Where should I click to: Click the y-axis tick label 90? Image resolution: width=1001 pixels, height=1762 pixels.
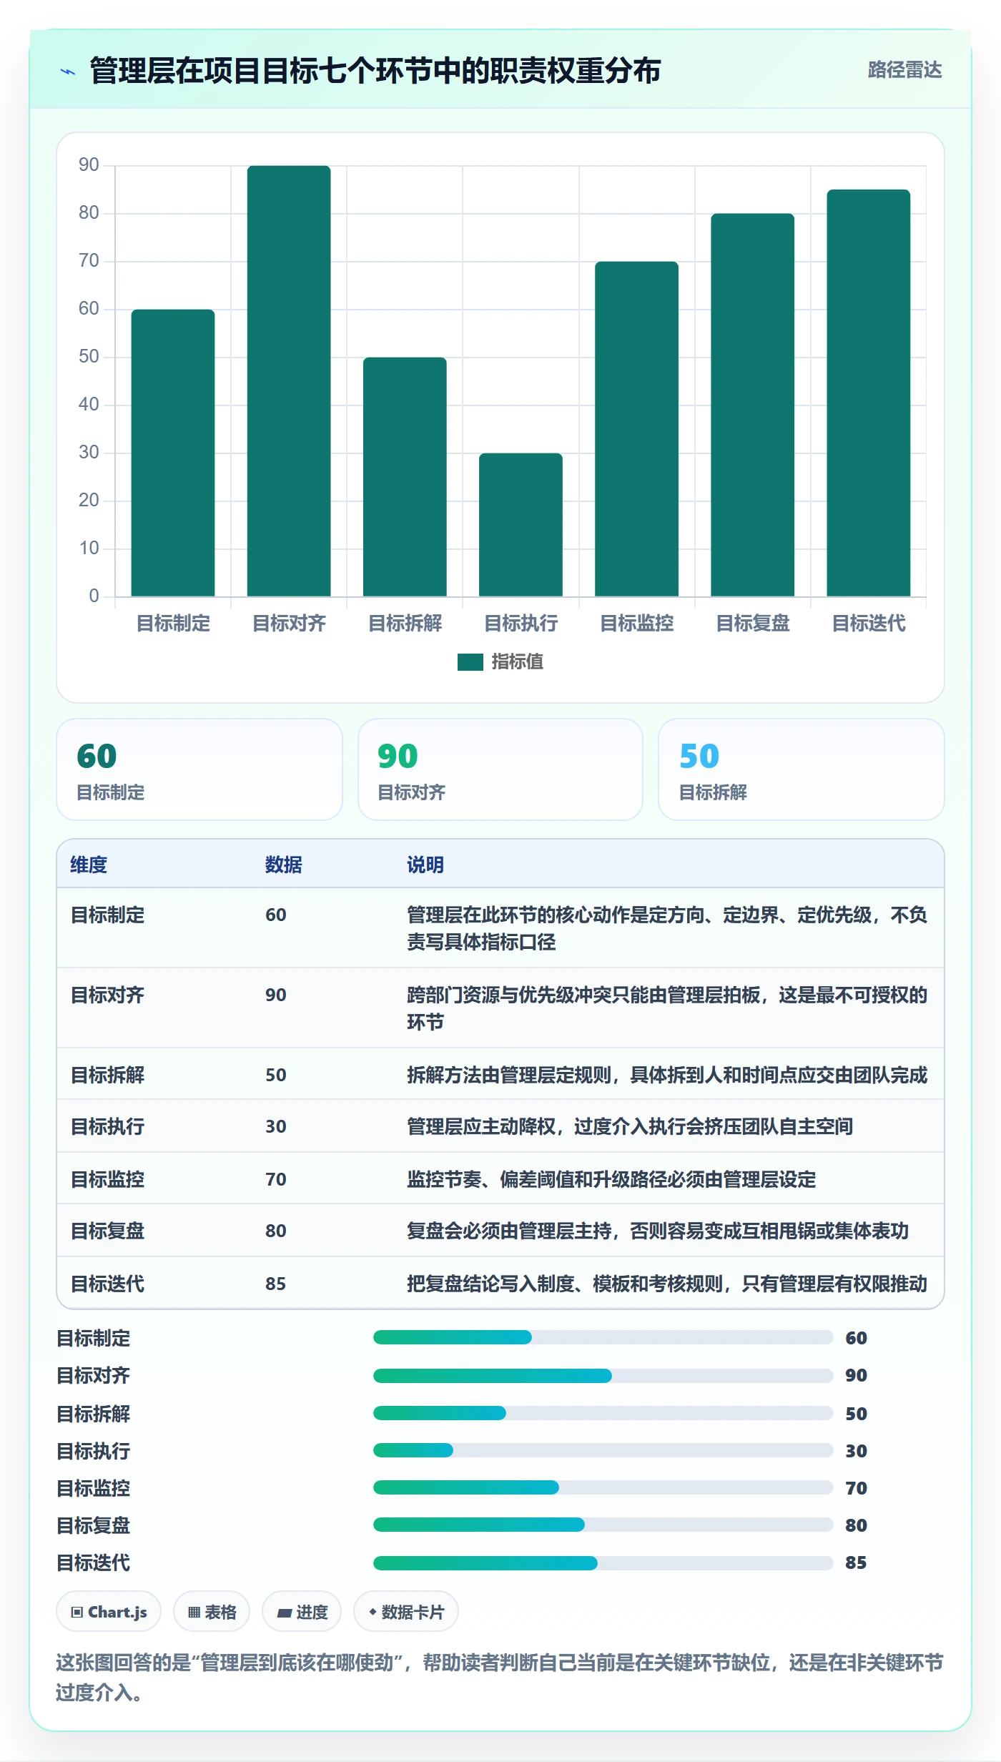89,165
